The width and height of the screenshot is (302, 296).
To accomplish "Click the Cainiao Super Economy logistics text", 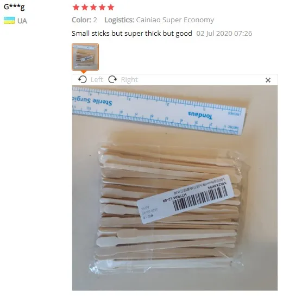I will point(175,20).
